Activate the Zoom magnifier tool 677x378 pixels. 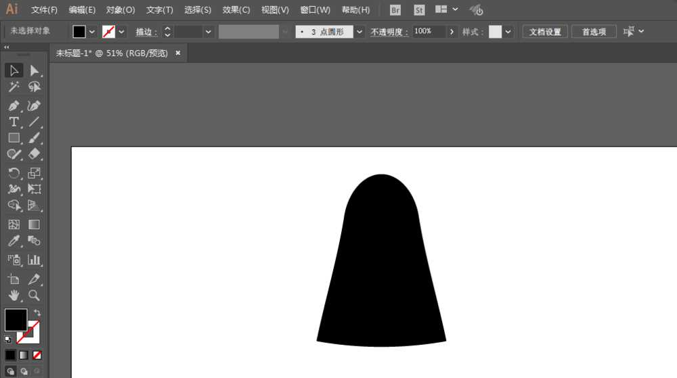tap(34, 296)
